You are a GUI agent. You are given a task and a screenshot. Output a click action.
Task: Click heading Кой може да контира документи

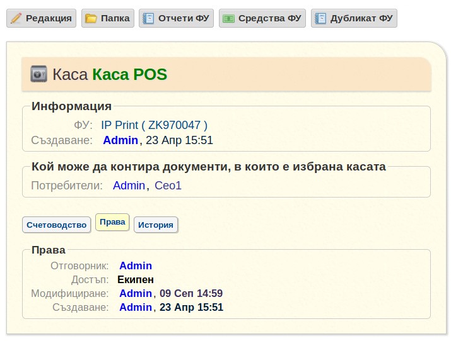click(x=209, y=167)
